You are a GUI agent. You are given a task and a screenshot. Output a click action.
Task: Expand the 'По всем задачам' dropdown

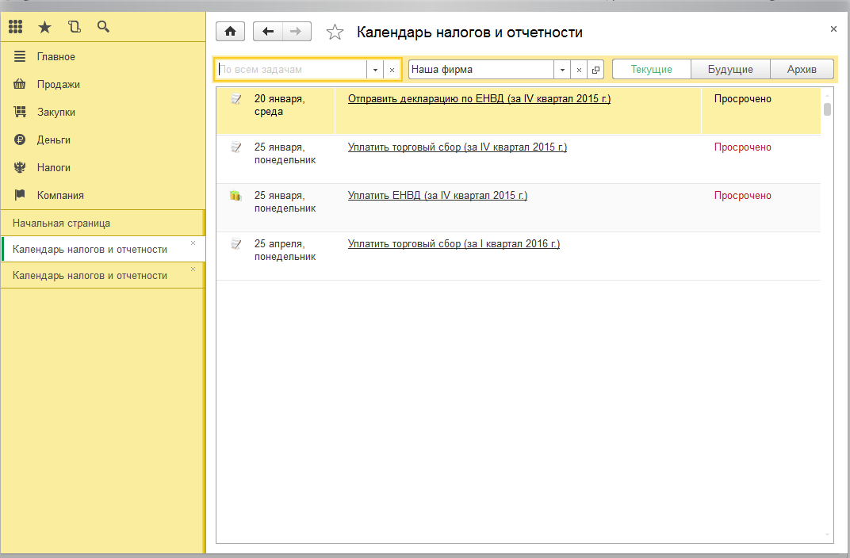375,70
